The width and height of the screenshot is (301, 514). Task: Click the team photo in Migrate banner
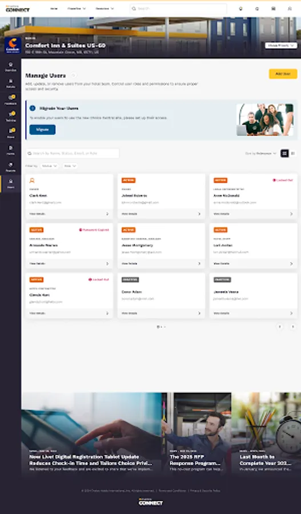[x=265, y=120]
